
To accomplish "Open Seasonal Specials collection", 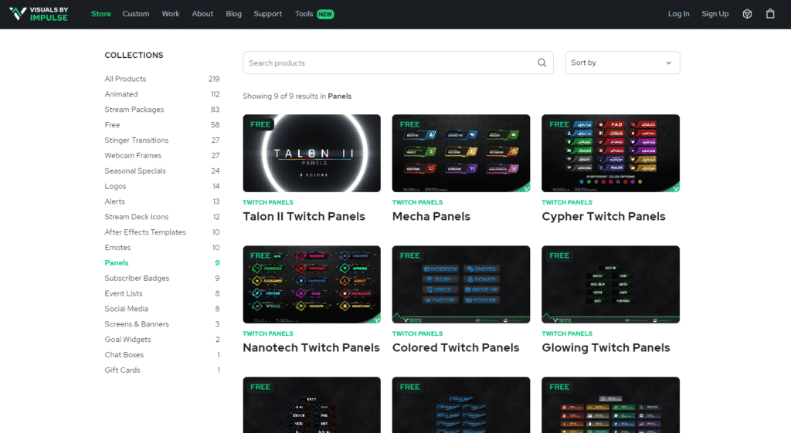I will [135, 171].
